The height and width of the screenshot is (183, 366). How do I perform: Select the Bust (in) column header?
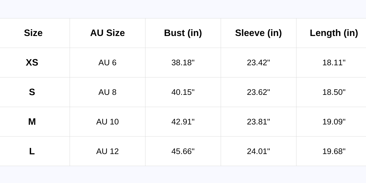[x=183, y=33]
